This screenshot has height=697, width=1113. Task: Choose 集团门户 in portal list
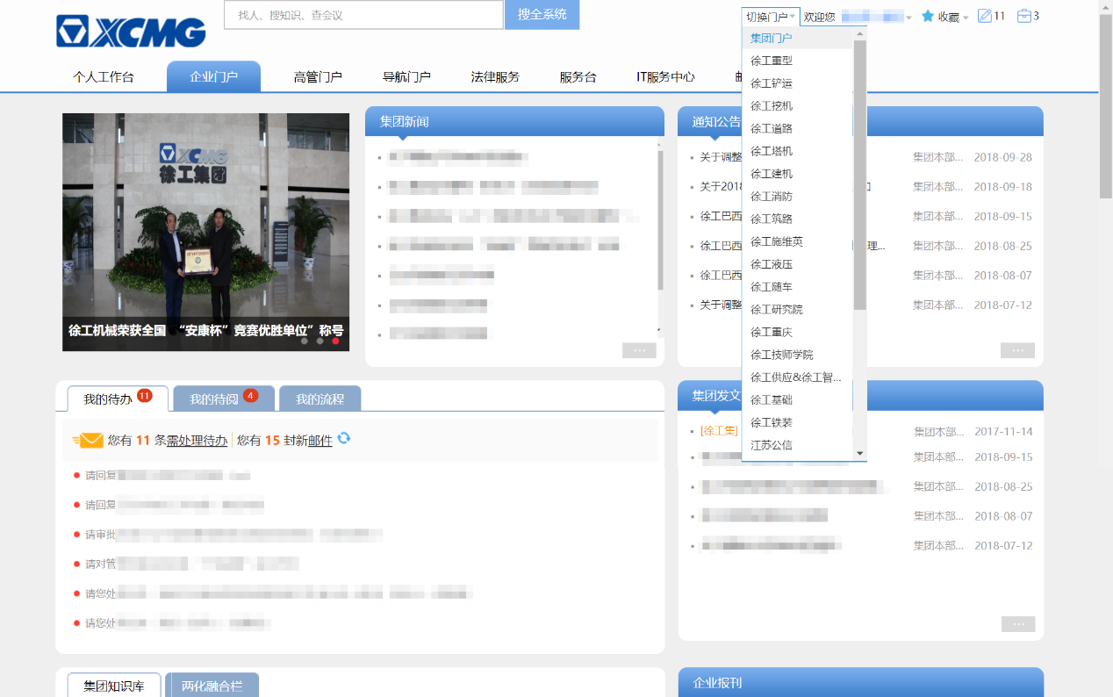[x=797, y=38]
